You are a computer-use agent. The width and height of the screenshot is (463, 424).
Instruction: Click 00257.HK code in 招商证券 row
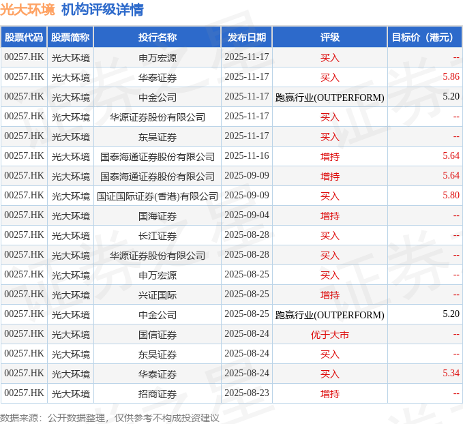tap(24, 393)
